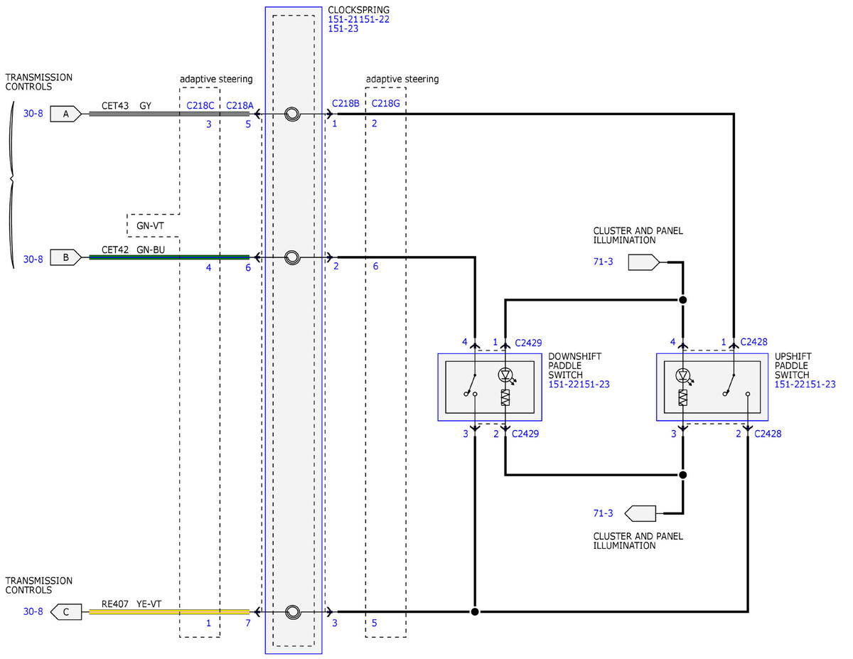Click the CLOCKSPRING component title
853x659 pixels.
tap(359, 10)
